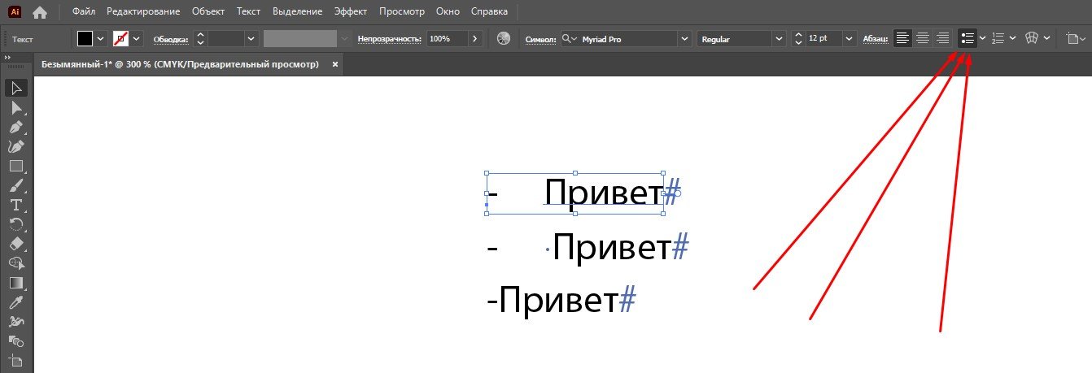The height and width of the screenshot is (373, 1092).
Task: Select the Type tool
Action: [15, 205]
